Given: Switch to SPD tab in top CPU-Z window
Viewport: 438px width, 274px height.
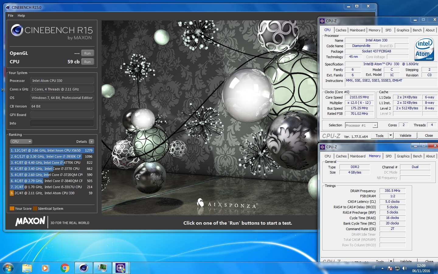Looking at the screenshot, I should click(388, 30).
